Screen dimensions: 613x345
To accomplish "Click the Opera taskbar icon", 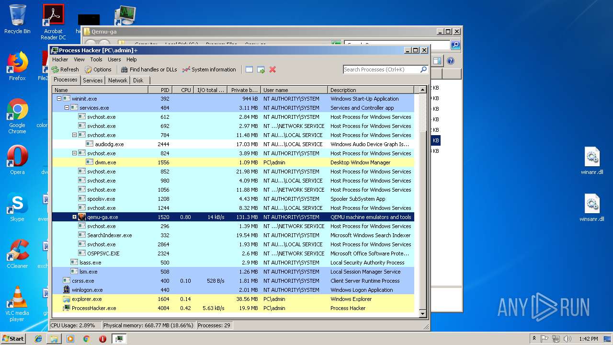I will 102,339.
